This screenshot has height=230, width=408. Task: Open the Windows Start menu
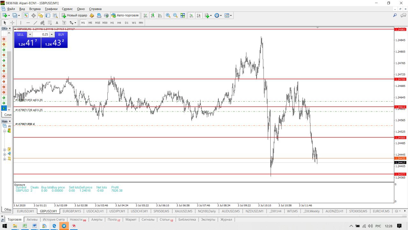(x=5, y=226)
